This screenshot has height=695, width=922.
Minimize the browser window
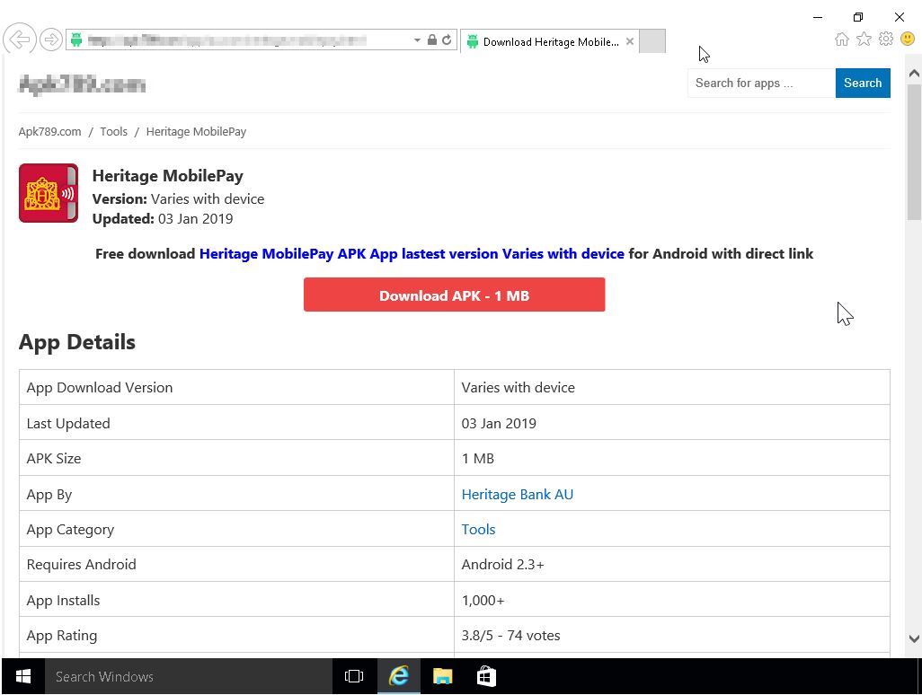pyautogui.click(x=818, y=17)
